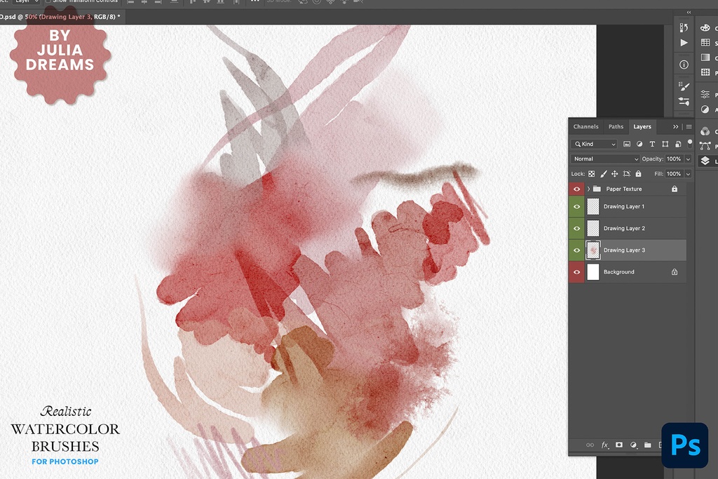Hide the Background layer
The image size is (718, 479).
click(576, 271)
